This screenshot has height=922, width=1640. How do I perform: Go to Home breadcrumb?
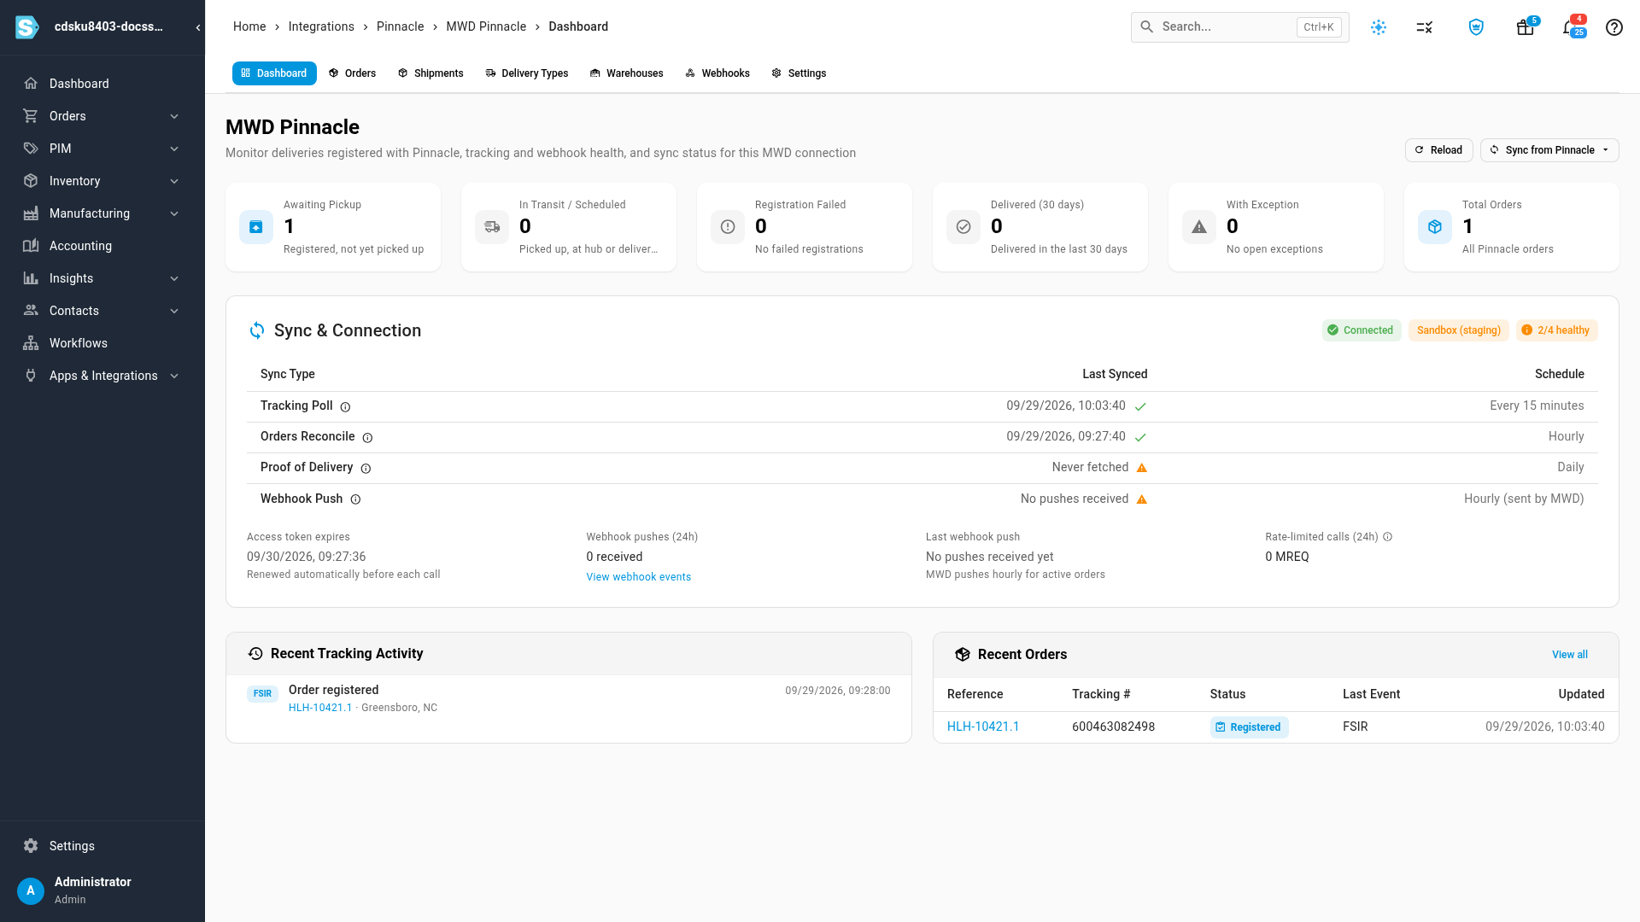coord(249,26)
